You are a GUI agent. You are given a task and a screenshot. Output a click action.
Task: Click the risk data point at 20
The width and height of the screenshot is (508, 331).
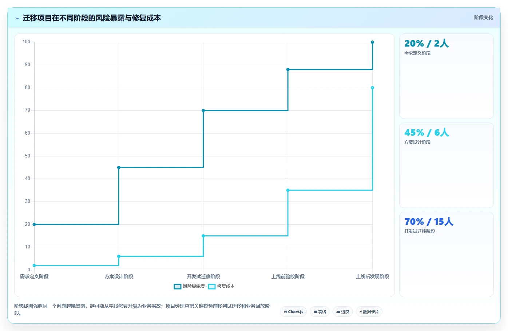coord(34,224)
